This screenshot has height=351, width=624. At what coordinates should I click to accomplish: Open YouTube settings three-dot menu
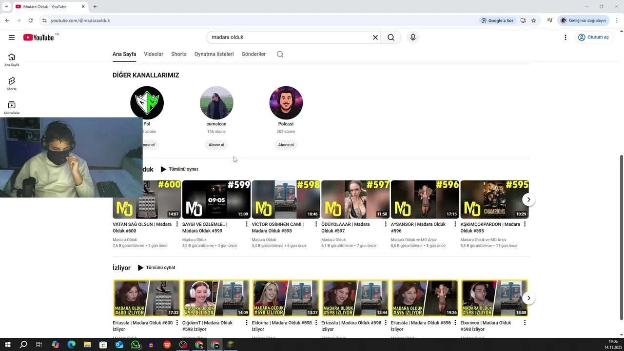[x=565, y=38]
